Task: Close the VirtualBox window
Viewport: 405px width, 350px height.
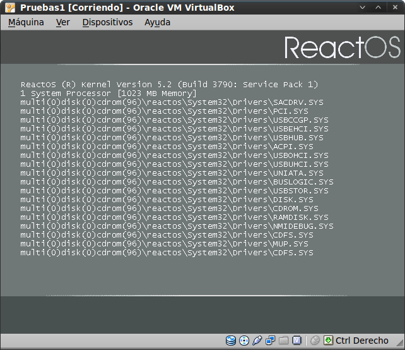Action: coord(395,8)
